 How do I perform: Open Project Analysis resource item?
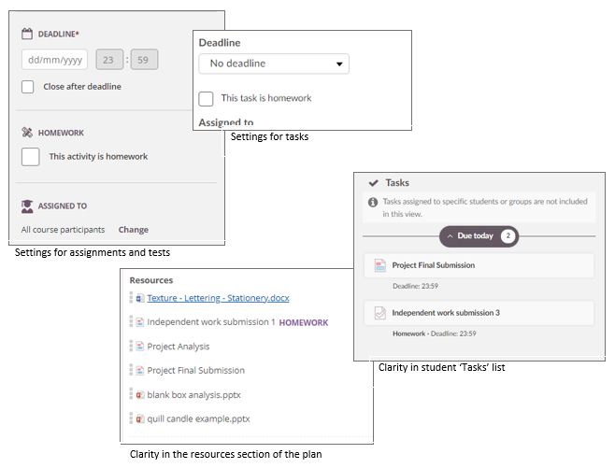click(x=179, y=347)
